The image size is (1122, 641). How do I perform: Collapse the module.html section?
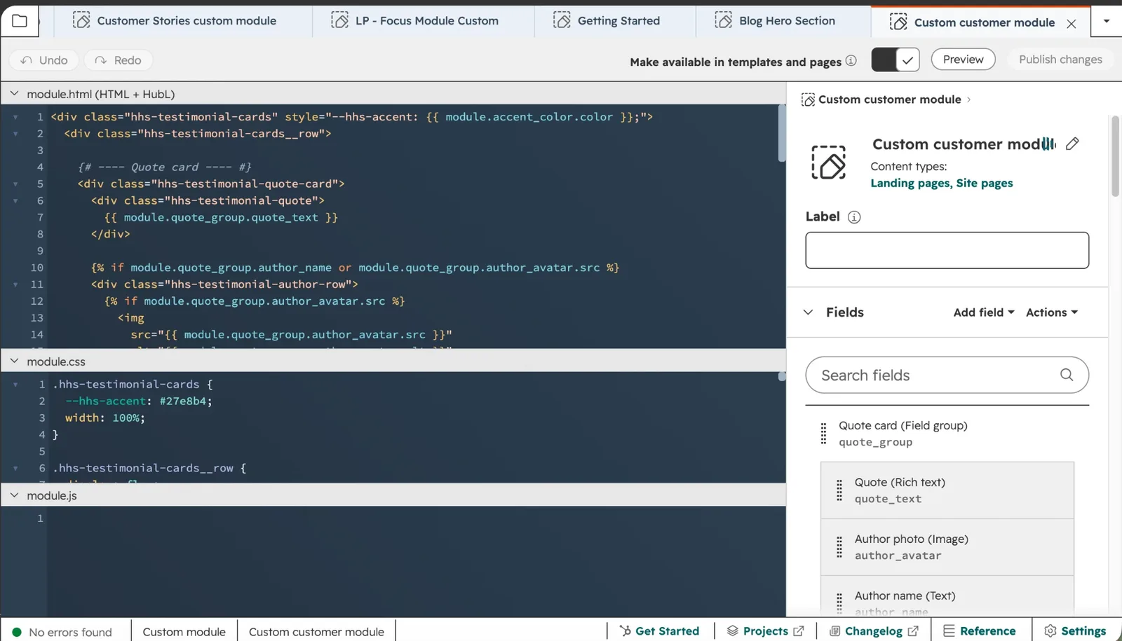(14, 93)
